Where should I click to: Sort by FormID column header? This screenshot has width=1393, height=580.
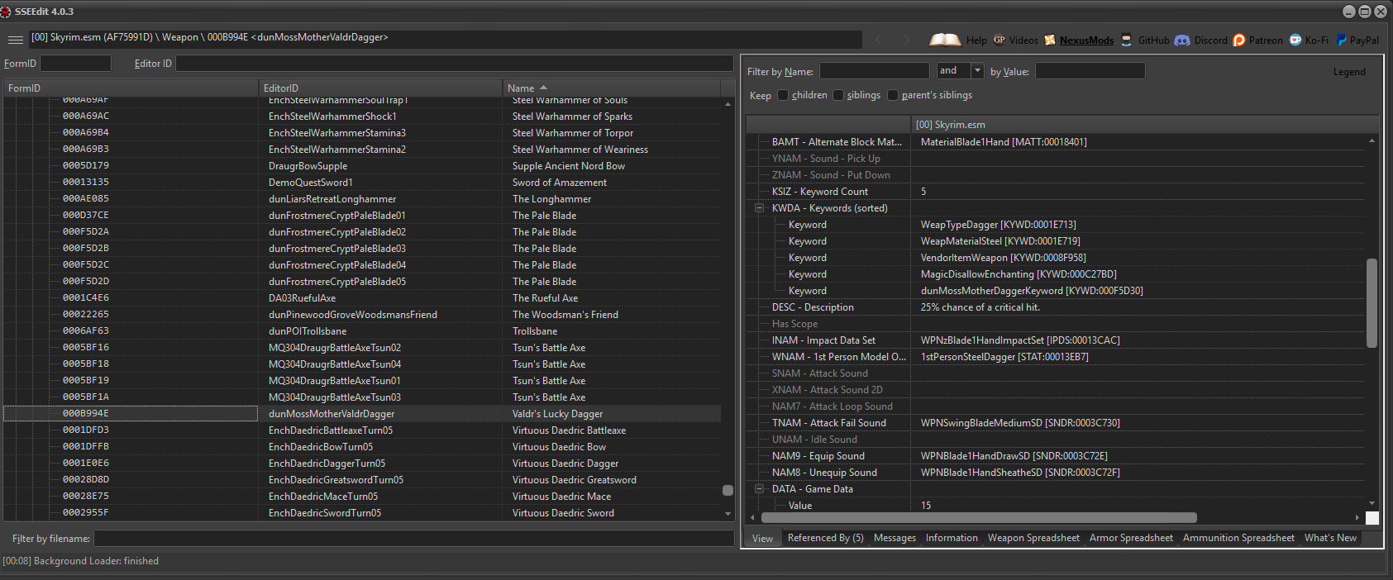(131, 88)
